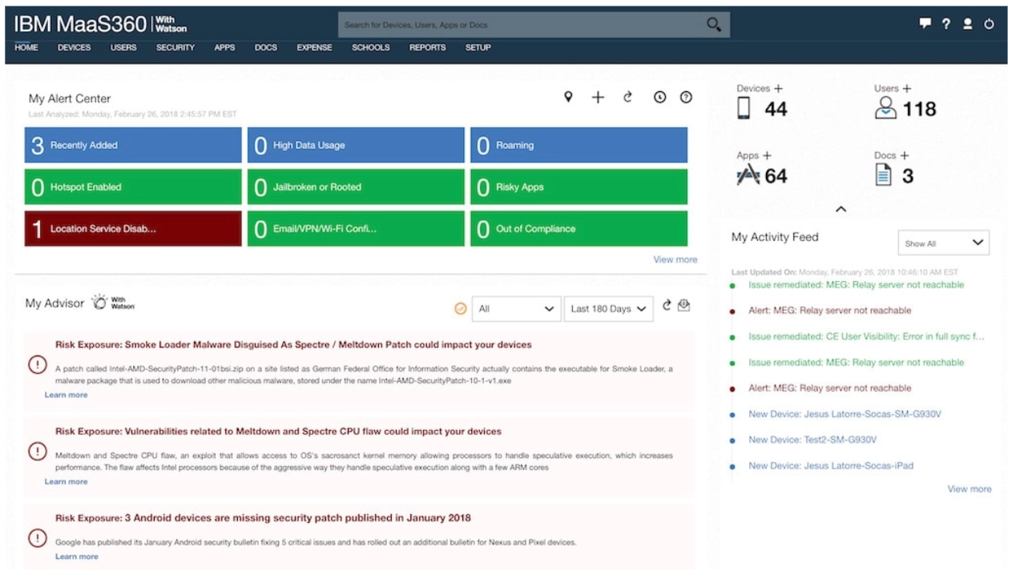Click the Recently Added blue tile
Image resolution: width=1016 pixels, height=583 pixels.
[x=133, y=145]
